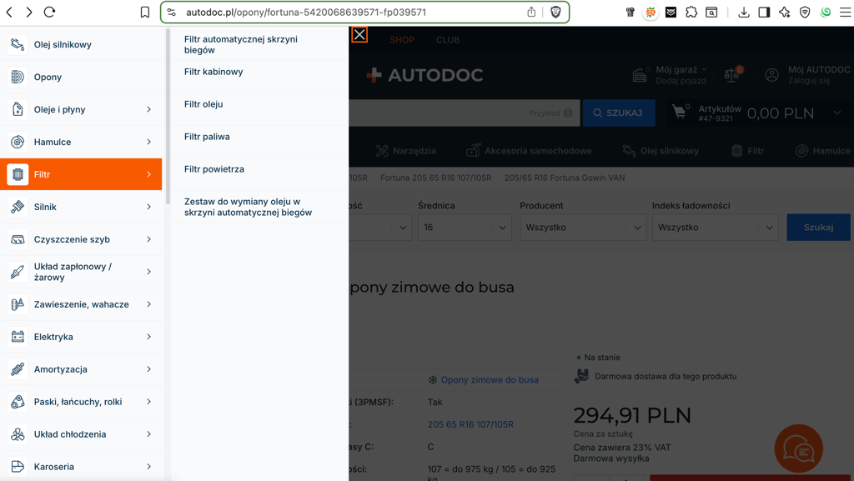Screen dimensions: 854x481
Task: Click the Amortyzacja shock absorber icon
Action: tap(18, 369)
